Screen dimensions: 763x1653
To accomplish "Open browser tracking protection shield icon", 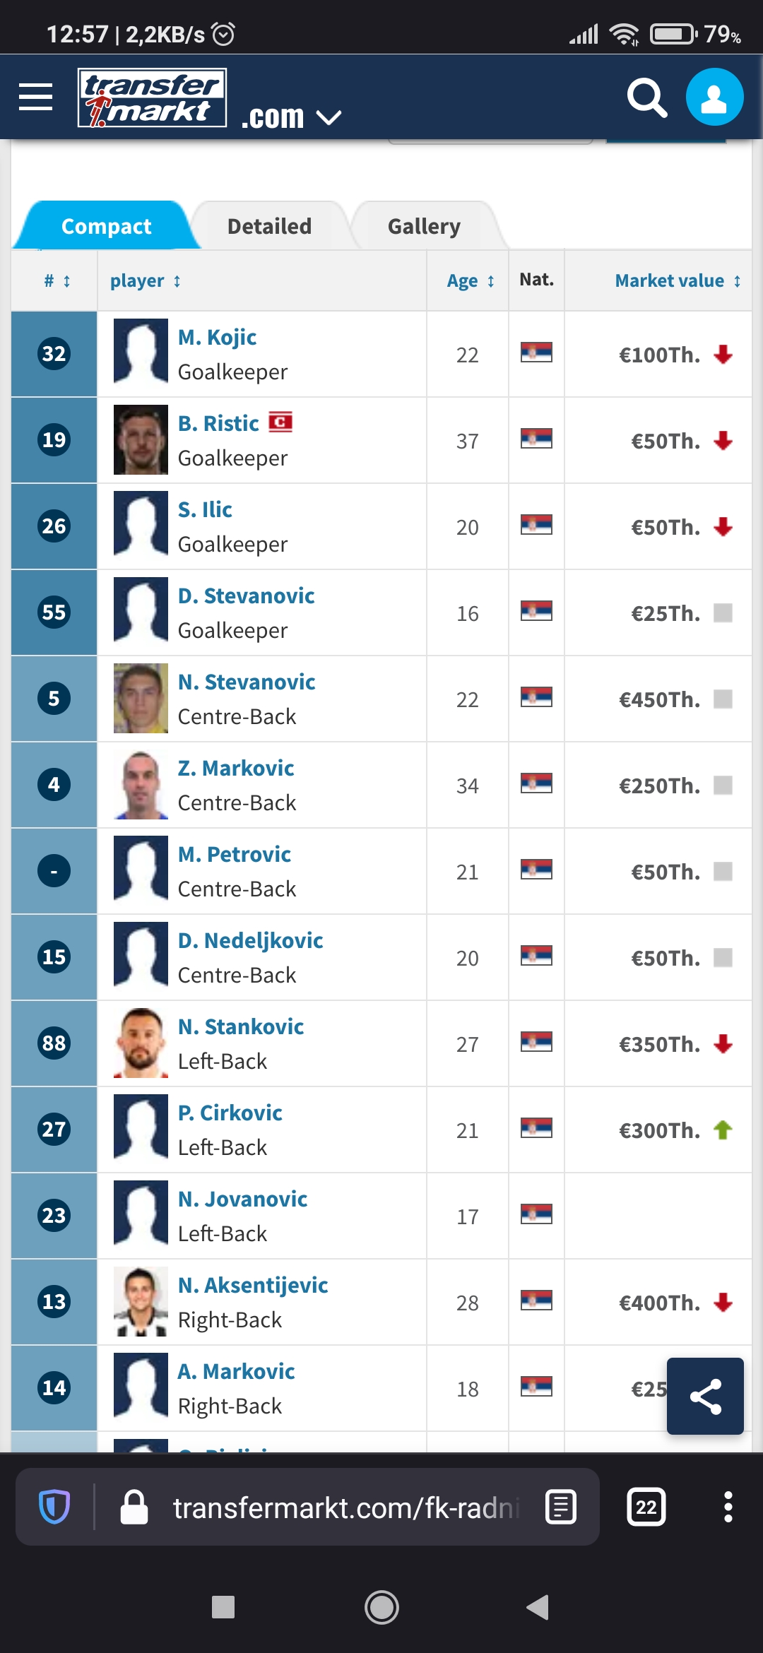I will (x=54, y=1507).
